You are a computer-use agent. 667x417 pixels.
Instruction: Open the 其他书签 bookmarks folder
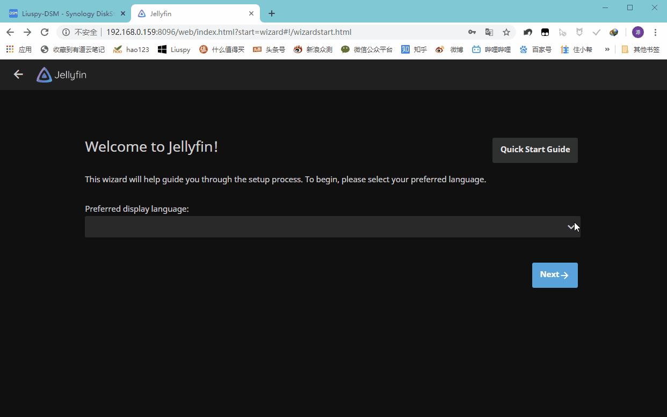640,49
